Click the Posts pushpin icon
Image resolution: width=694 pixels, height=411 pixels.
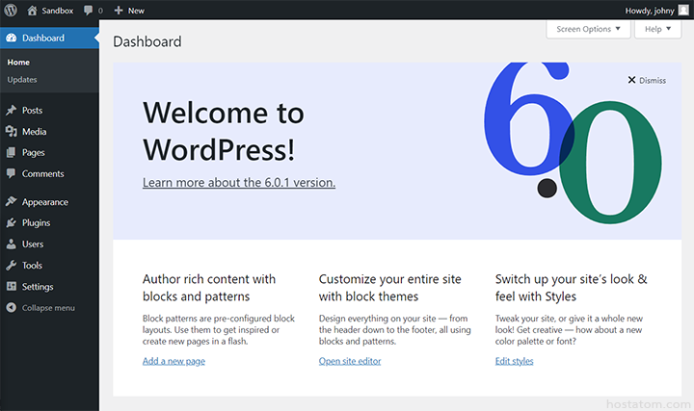11,111
